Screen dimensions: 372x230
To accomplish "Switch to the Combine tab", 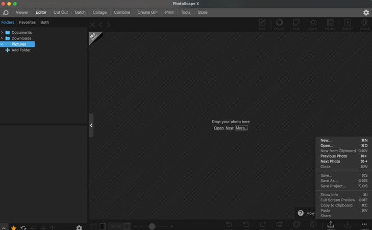I will (122, 12).
